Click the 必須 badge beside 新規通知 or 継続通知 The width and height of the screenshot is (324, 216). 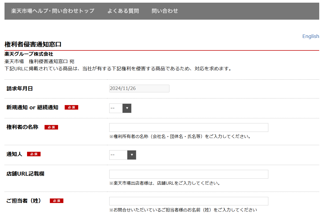71,107
